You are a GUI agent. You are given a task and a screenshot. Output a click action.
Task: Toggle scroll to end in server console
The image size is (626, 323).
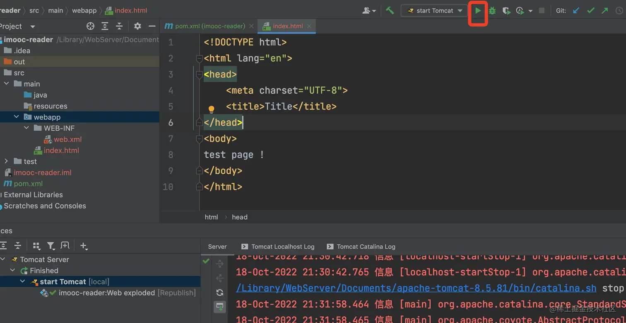(220, 306)
